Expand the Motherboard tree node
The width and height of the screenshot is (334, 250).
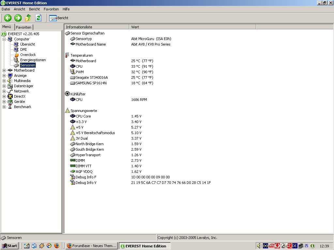[4, 70]
